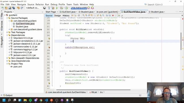Collapse the Javadoc comment fold at line 33
The height and width of the screenshot is (103, 184).
coord(52,62)
